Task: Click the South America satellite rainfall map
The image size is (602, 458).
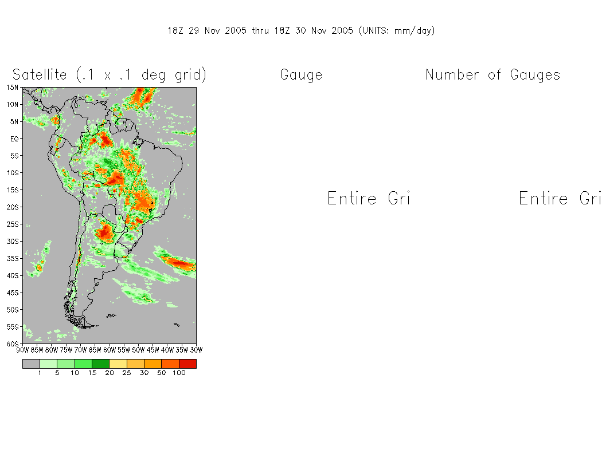Action: pos(110,215)
